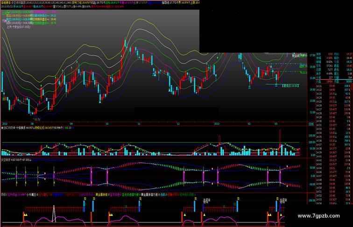Click the tall white spike in bottom indicator
The image size is (353, 227).
[54, 213]
